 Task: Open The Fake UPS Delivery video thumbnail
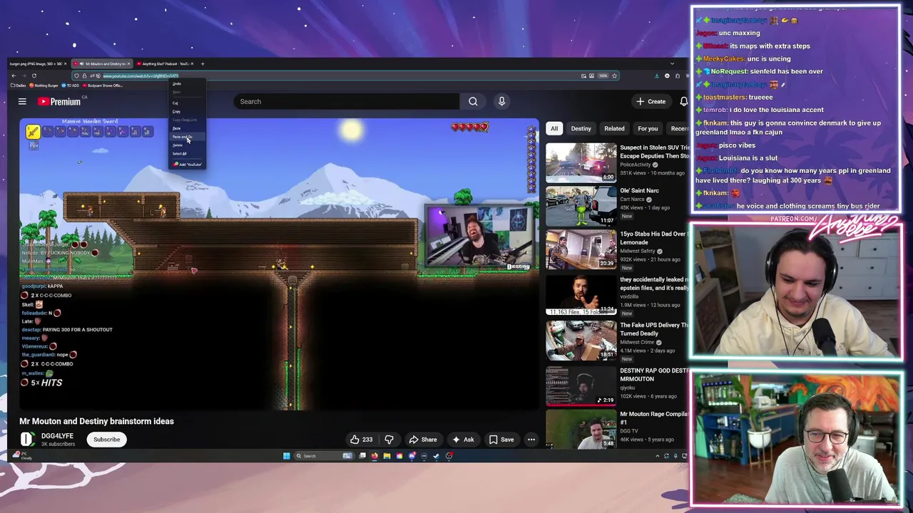(x=581, y=340)
